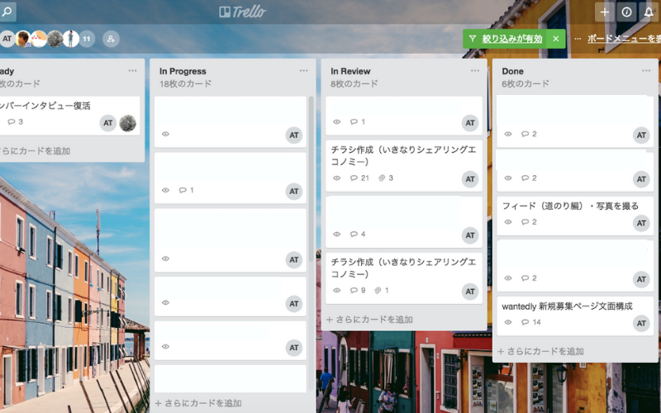Open the Done list options menu
This screenshot has width=661, height=413.
[x=646, y=71]
